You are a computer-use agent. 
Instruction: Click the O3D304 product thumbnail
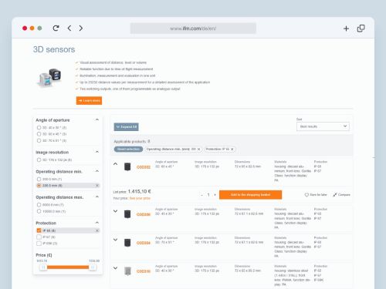(x=127, y=243)
